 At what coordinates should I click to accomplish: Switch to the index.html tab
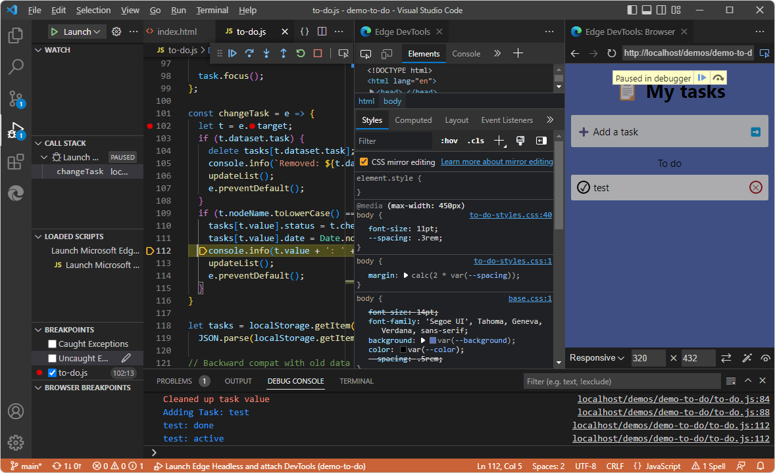click(179, 30)
